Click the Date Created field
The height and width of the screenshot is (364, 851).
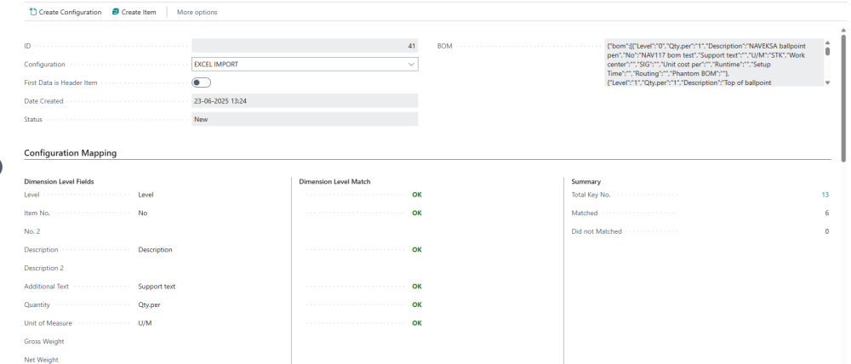[x=305, y=101]
